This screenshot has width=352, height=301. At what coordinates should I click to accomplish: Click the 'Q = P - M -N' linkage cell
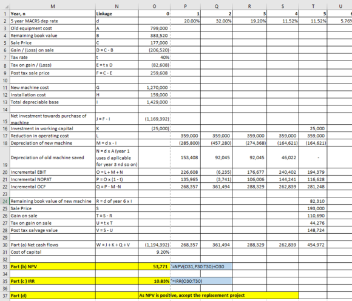click(x=117, y=187)
